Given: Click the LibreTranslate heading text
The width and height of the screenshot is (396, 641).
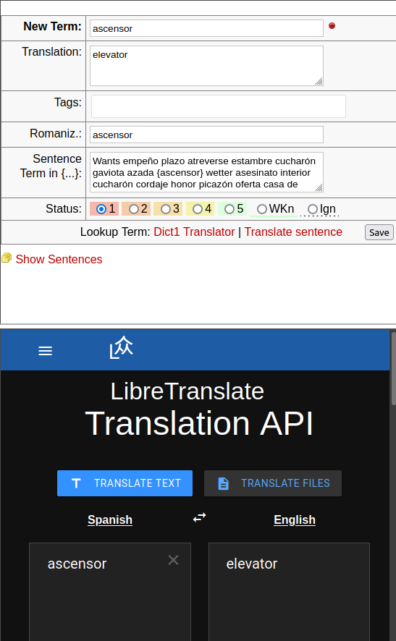Looking at the screenshot, I should click(188, 391).
